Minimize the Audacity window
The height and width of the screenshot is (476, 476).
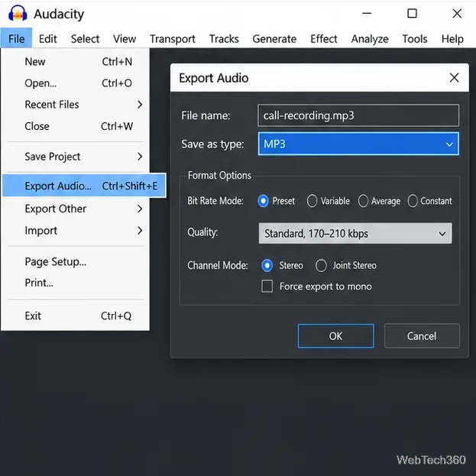point(367,13)
